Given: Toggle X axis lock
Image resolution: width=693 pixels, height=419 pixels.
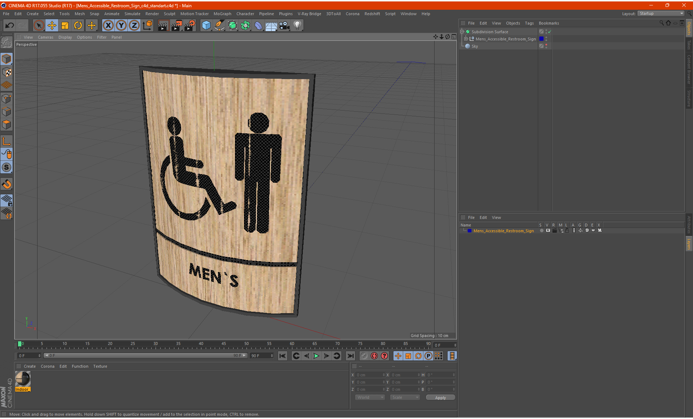Looking at the screenshot, I should [108, 25].
